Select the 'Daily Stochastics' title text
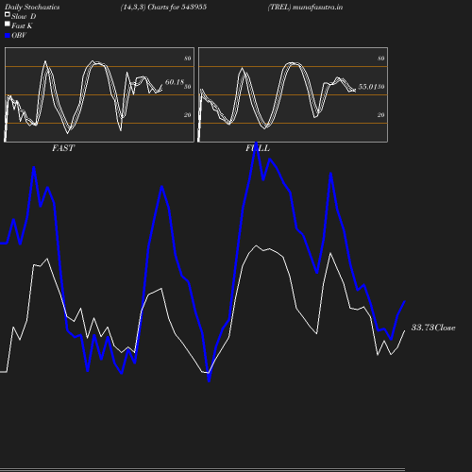Viewport: 472px width, 472px height. (x=32, y=8)
